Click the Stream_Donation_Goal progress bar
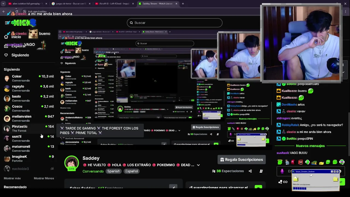This screenshot has height=197, width=350. pyautogui.click(x=315, y=188)
